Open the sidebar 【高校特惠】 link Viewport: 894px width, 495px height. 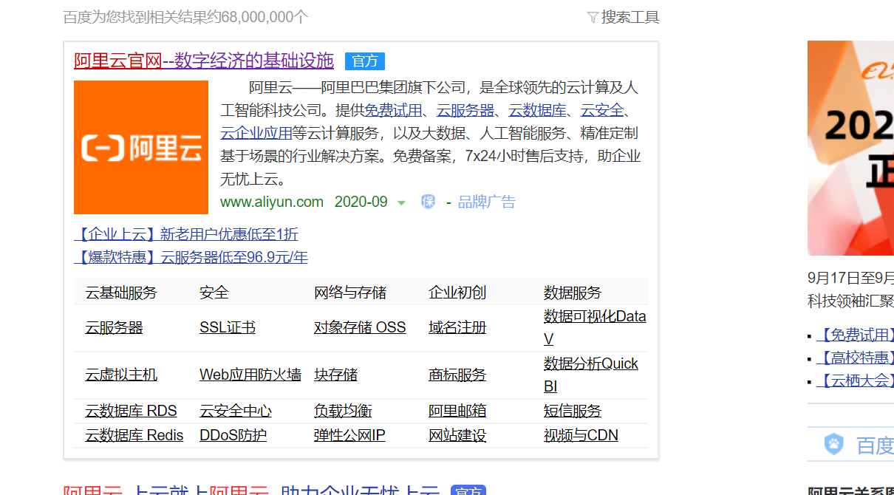point(855,358)
